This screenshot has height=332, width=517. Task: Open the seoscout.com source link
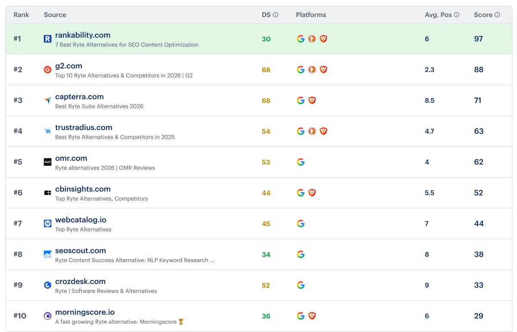click(x=81, y=251)
